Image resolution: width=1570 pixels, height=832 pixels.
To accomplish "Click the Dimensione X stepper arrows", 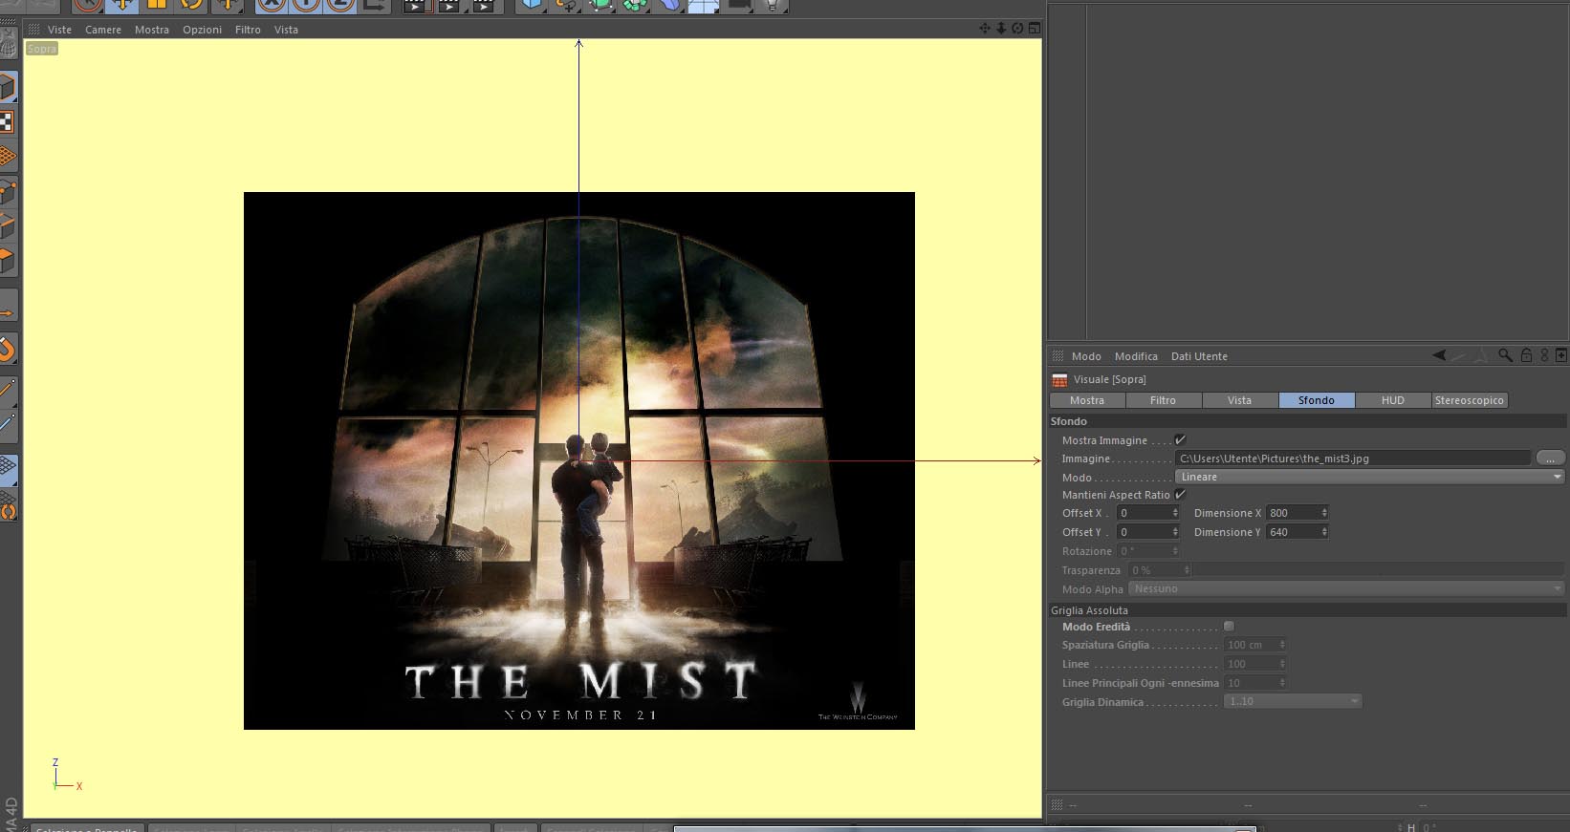I will (x=1324, y=513).
